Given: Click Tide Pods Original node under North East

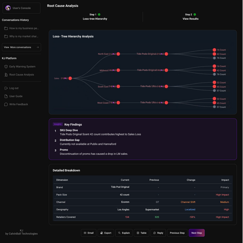Looking at the screenshot, I should (x=166, y=54).
